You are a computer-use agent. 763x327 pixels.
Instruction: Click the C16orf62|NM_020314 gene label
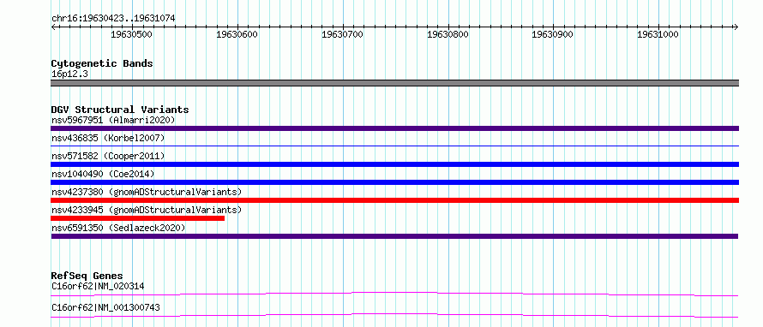click(x=98, y=286)
